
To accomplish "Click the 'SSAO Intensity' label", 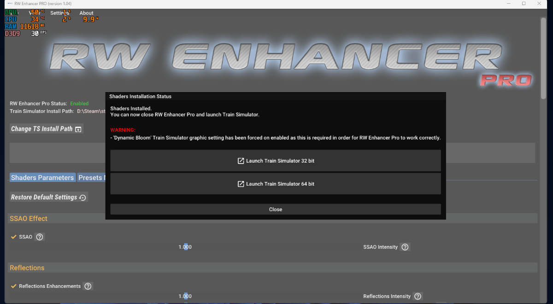I will point(381,247).
